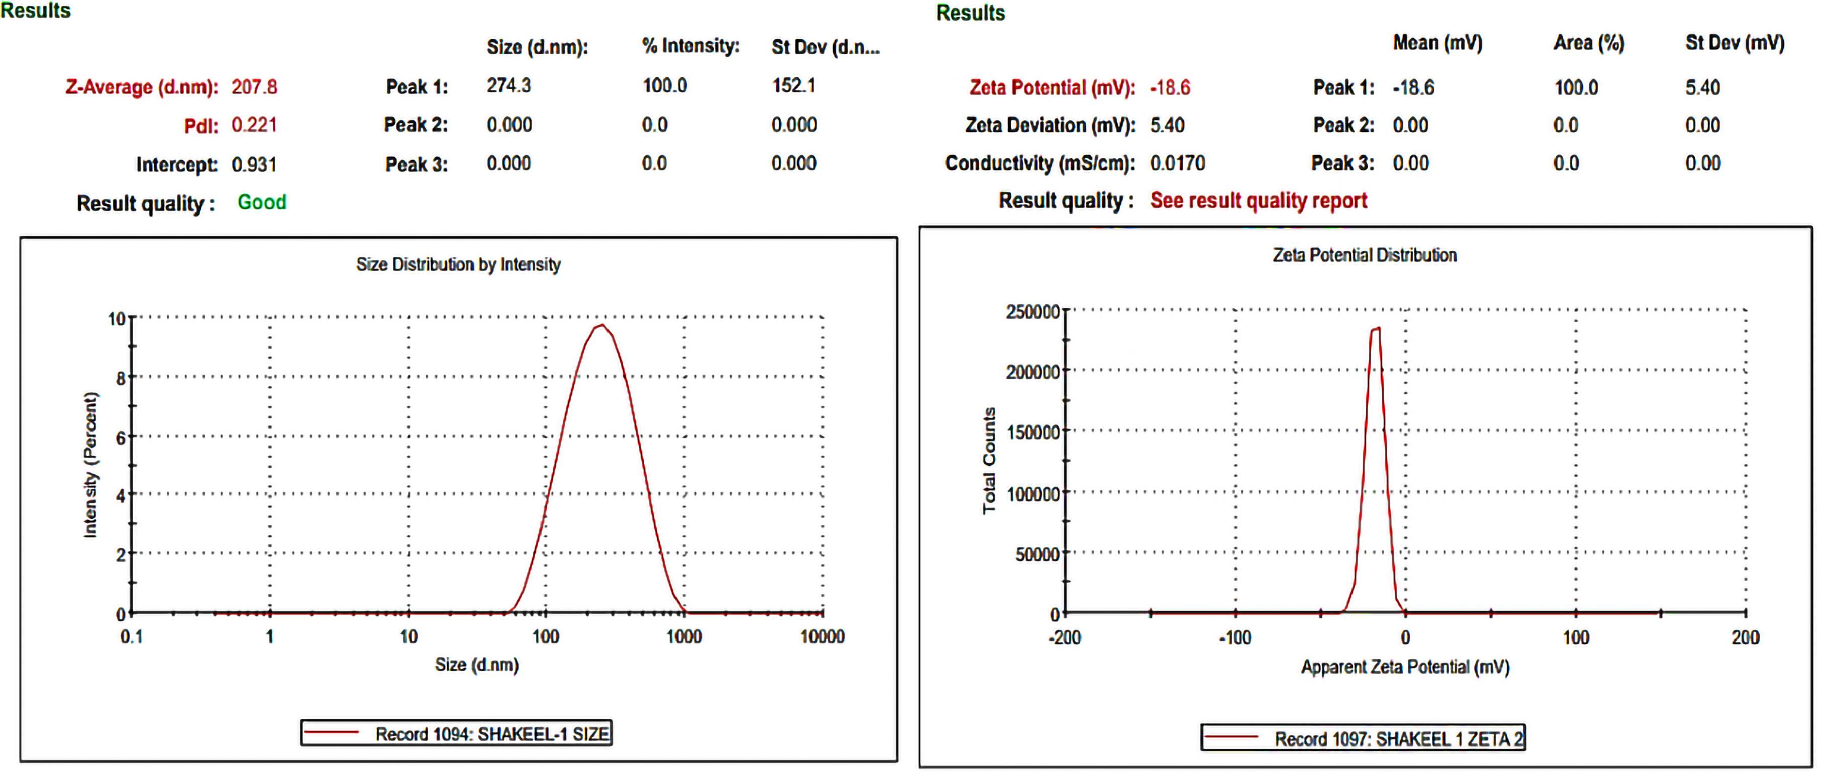
Task: Select the Z-Average value 207.8
Action: [254, 87]
